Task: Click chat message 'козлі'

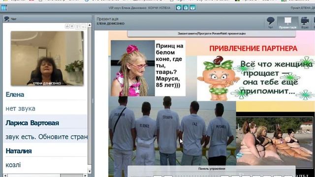Action: (13, 165)
